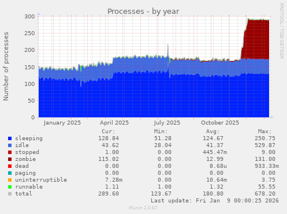Click the 'zombie' legend label
This screenshot has height=214, width=287.
(x=25, y=159)
